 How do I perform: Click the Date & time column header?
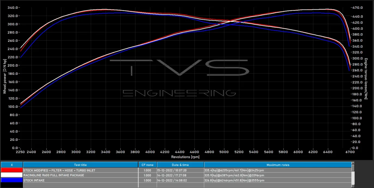tap(180, 165)
